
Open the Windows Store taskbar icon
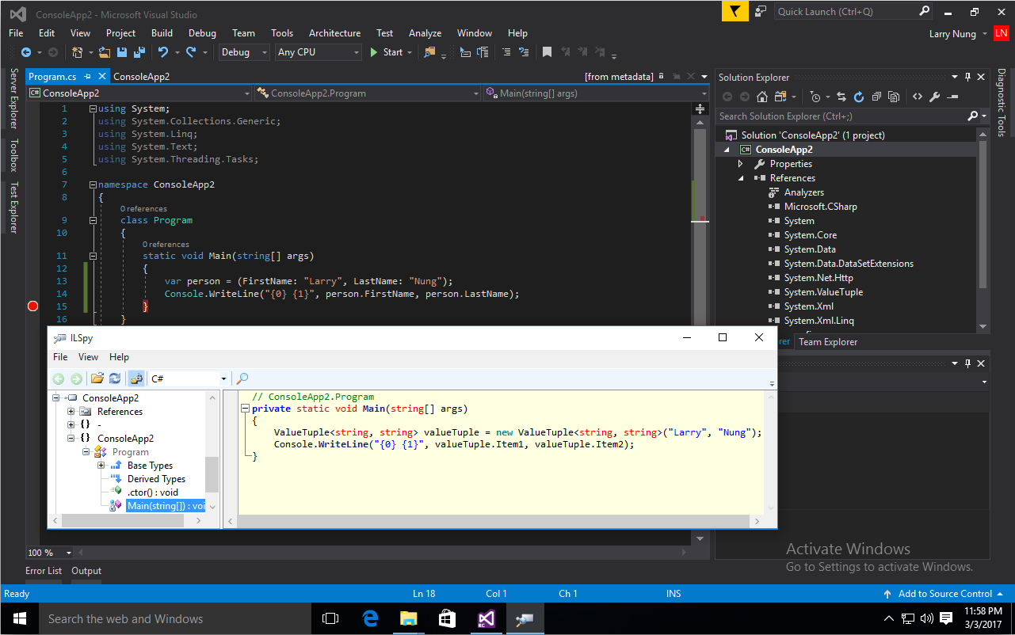pos(448,618)
